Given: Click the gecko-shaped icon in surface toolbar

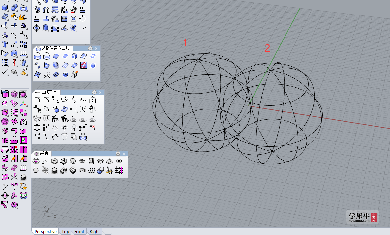Looking at the screenshot, I should tap(74, 28).
